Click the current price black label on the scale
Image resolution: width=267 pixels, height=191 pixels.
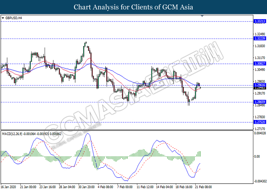click(x=260, y=88)
